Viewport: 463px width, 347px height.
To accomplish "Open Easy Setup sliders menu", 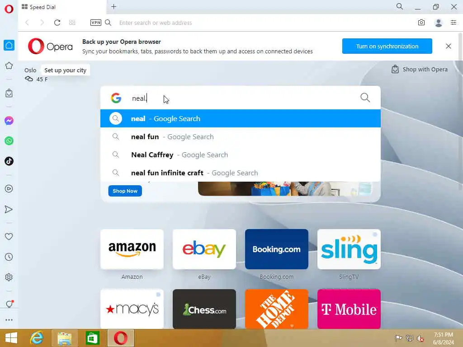I will click(x=454, y=23).
